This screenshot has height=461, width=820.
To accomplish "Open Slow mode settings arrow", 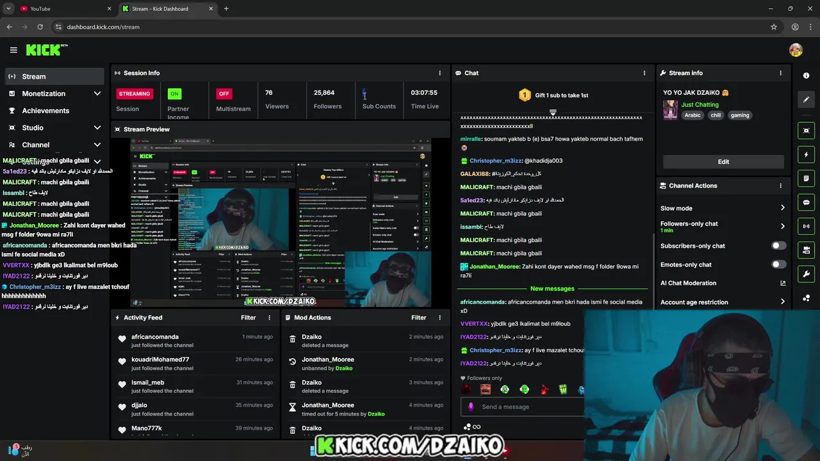I will (x=782, y=208).
